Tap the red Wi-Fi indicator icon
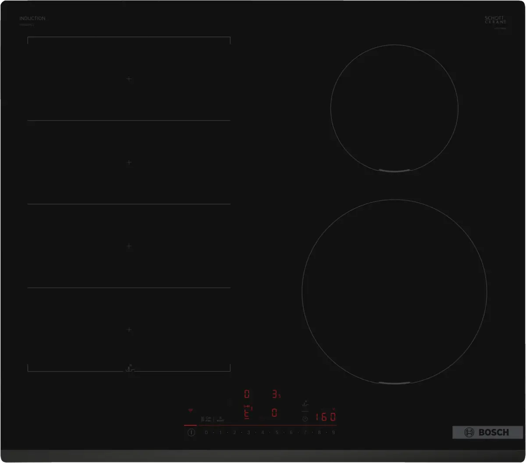This screenshot has height=463, width=526. pyautogui.click(x=190, y=410)
